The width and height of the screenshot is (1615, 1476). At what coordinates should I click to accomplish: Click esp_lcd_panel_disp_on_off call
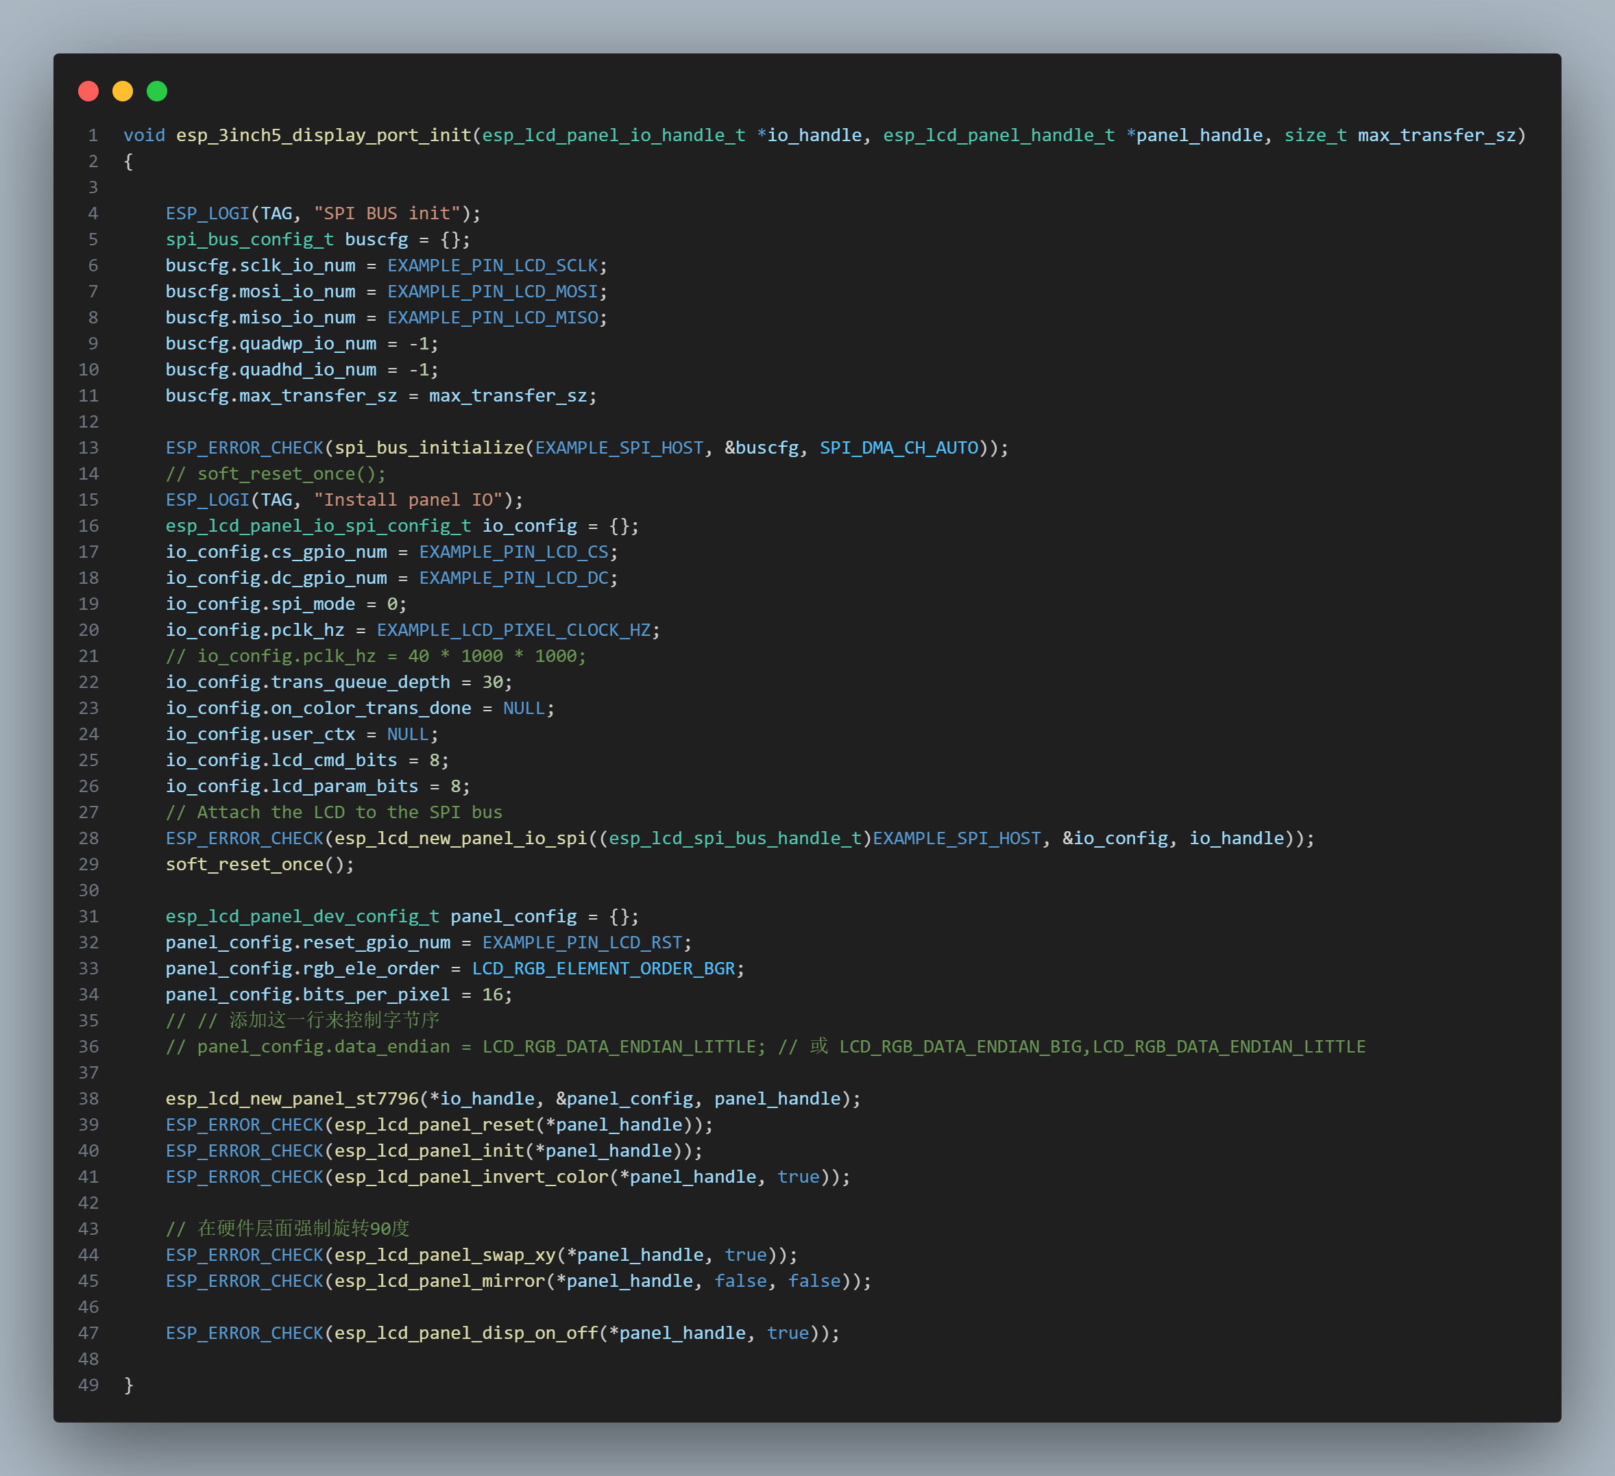coord(466,1333)
